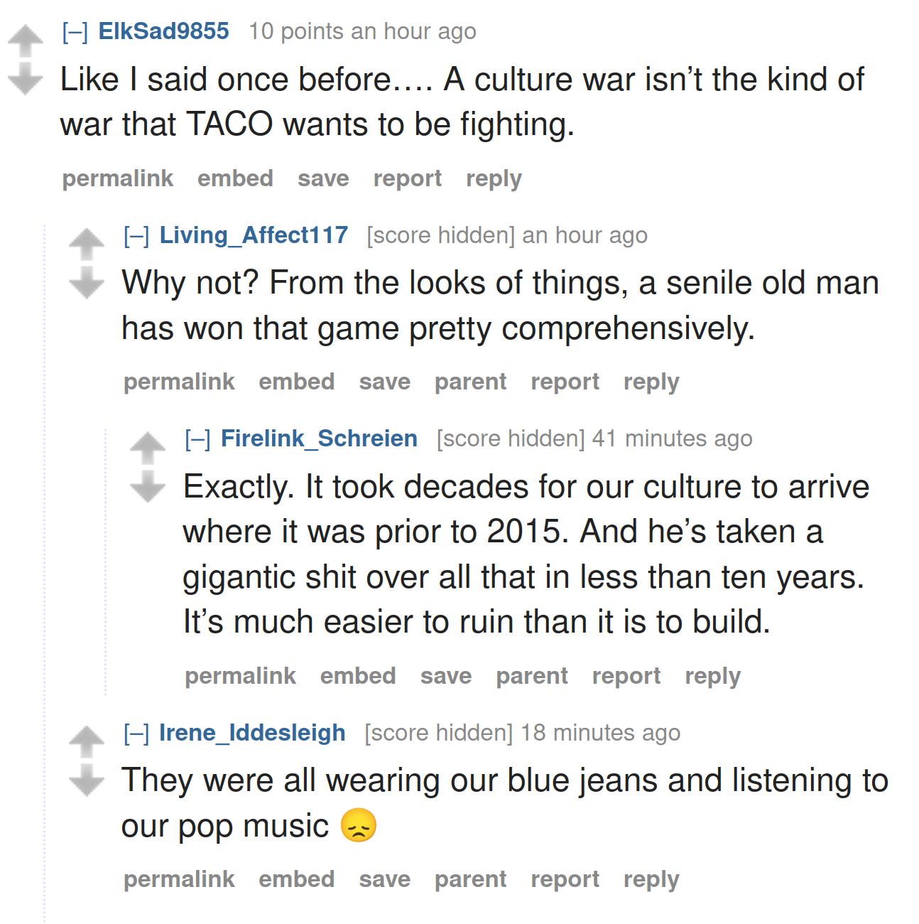Collapse Irene_Iddesleigh's comment with [–]
The height and width of the screenshot is (924, 919).
pos(136,733)
